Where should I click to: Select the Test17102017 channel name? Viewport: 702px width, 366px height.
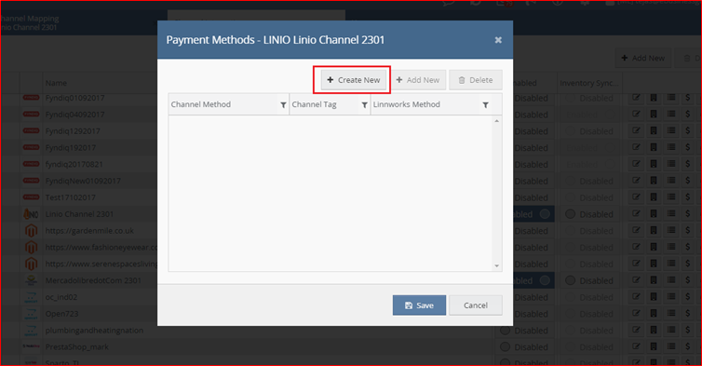(70, 197)
